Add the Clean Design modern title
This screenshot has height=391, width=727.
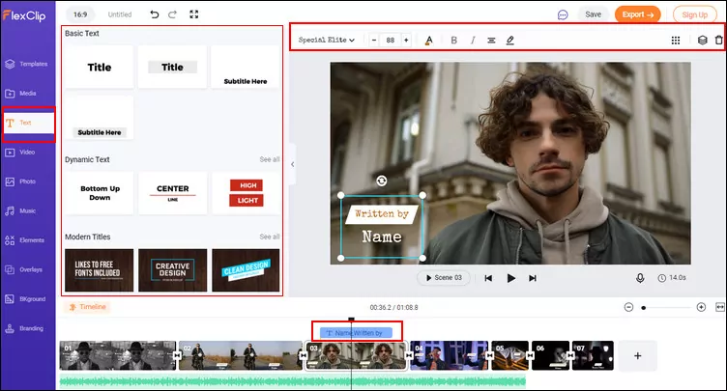point(246,270)
